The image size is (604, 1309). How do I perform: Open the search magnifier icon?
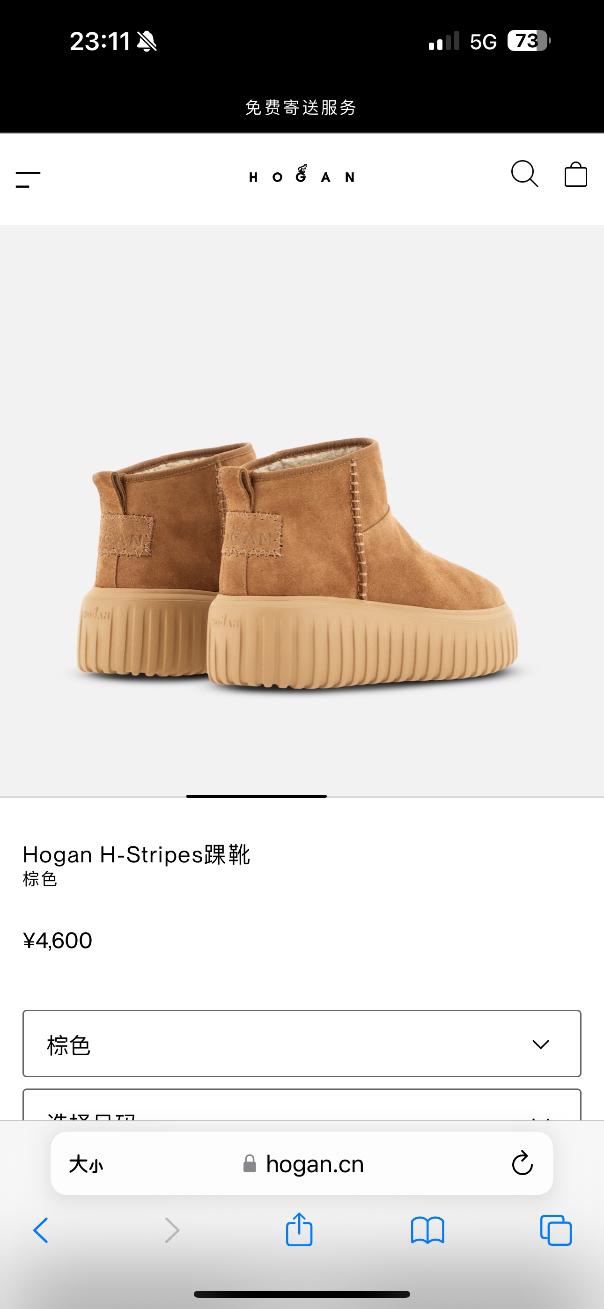coord(524,174)
